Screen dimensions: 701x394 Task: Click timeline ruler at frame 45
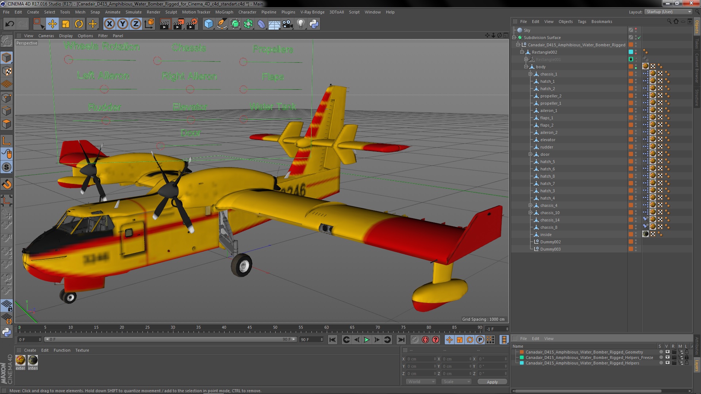[250, 328]
